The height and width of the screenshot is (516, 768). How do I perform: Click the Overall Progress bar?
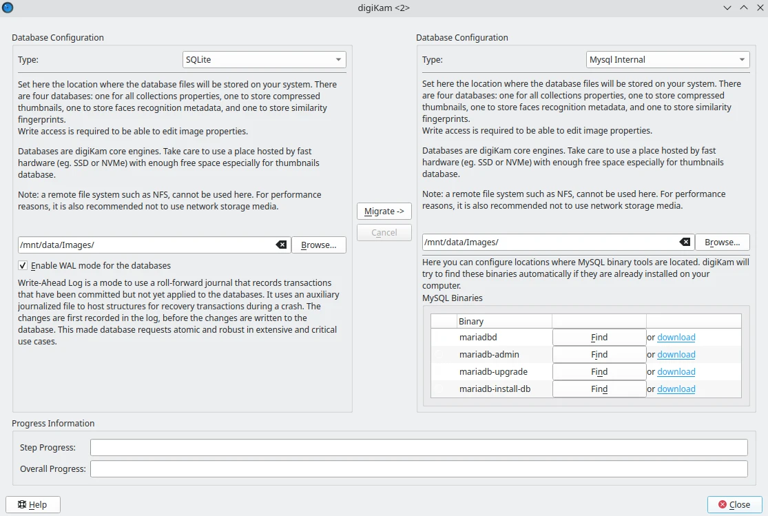tap(419, 469)
